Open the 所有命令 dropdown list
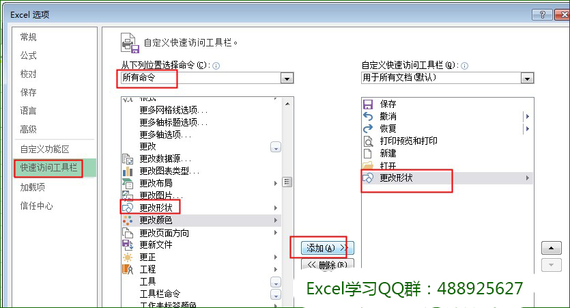Image resolution: width=570 pixels, height=308 pixels. tap(287, 78)
